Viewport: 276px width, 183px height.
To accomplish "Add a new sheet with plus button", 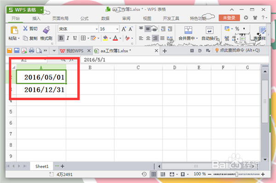I will pyautogui.click(x=63, y=166).
